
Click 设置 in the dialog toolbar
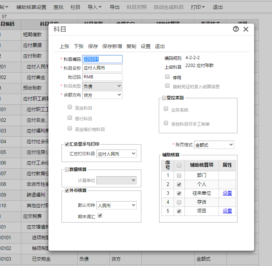146,46
